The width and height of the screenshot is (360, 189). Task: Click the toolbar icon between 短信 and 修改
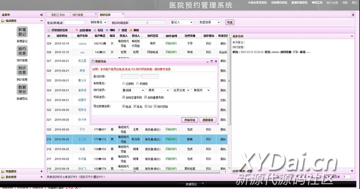pyautogui.click(x=107, y=30)
